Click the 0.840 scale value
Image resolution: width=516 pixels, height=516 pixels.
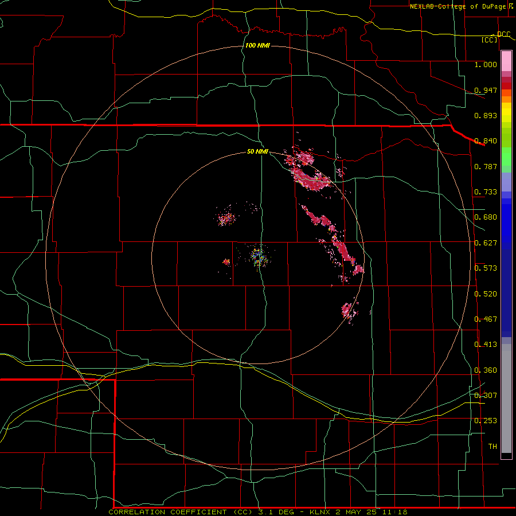coord(486,141)
